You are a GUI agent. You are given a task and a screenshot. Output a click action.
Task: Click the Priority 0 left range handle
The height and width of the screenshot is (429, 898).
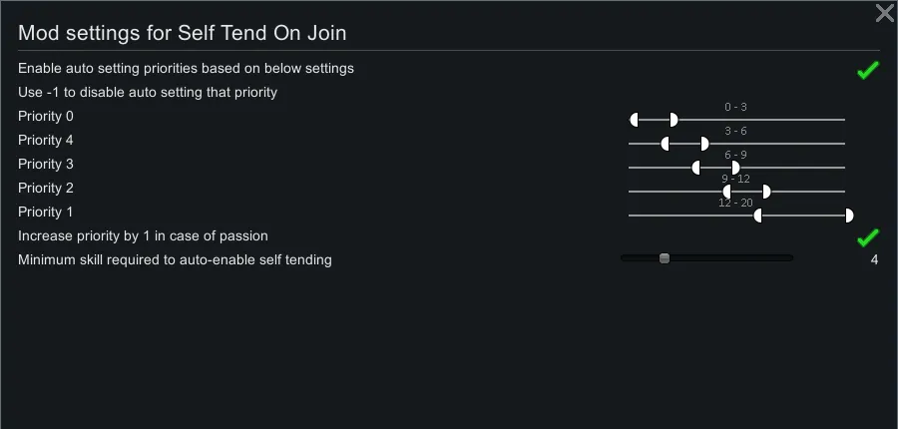(x=635, y=120)
